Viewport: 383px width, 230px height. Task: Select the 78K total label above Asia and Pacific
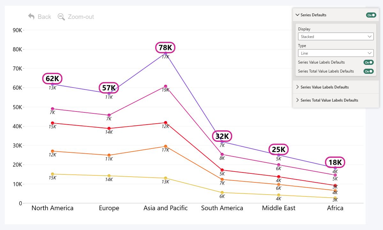(x=165, y=48)
